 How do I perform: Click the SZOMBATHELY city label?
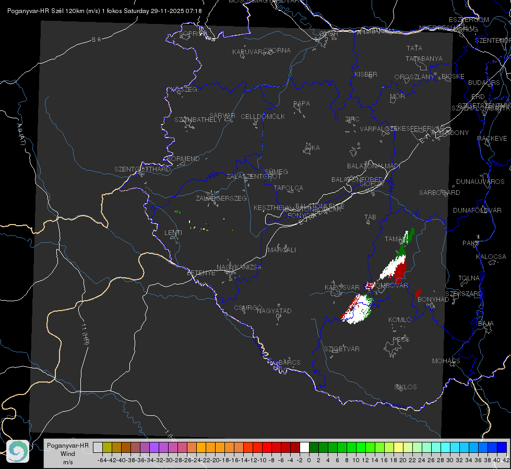point(198,120)
